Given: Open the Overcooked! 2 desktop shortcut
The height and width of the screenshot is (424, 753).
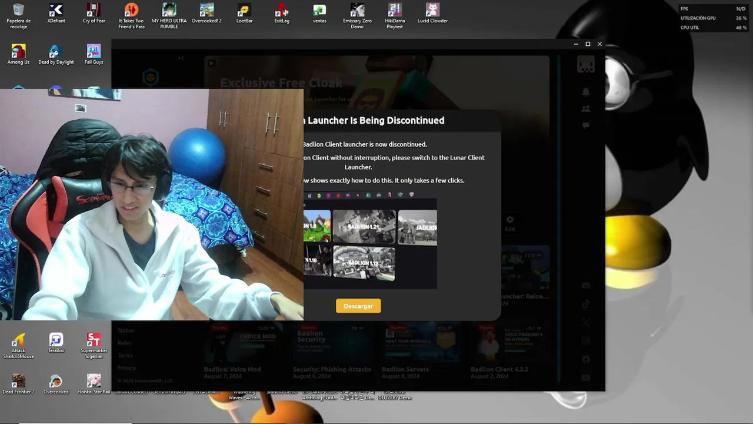Looking at the screenshot, I should point(206,14).
